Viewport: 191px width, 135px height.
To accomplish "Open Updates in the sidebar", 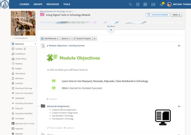I will click(x=19, y=49).
